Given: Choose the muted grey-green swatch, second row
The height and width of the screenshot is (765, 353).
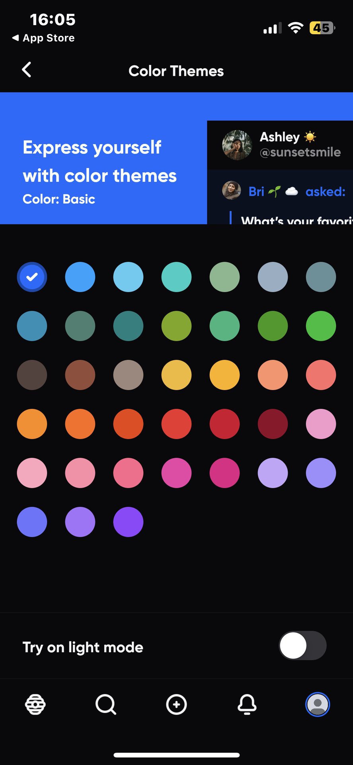Looking at the screenshot, I should tap(80, 326).
